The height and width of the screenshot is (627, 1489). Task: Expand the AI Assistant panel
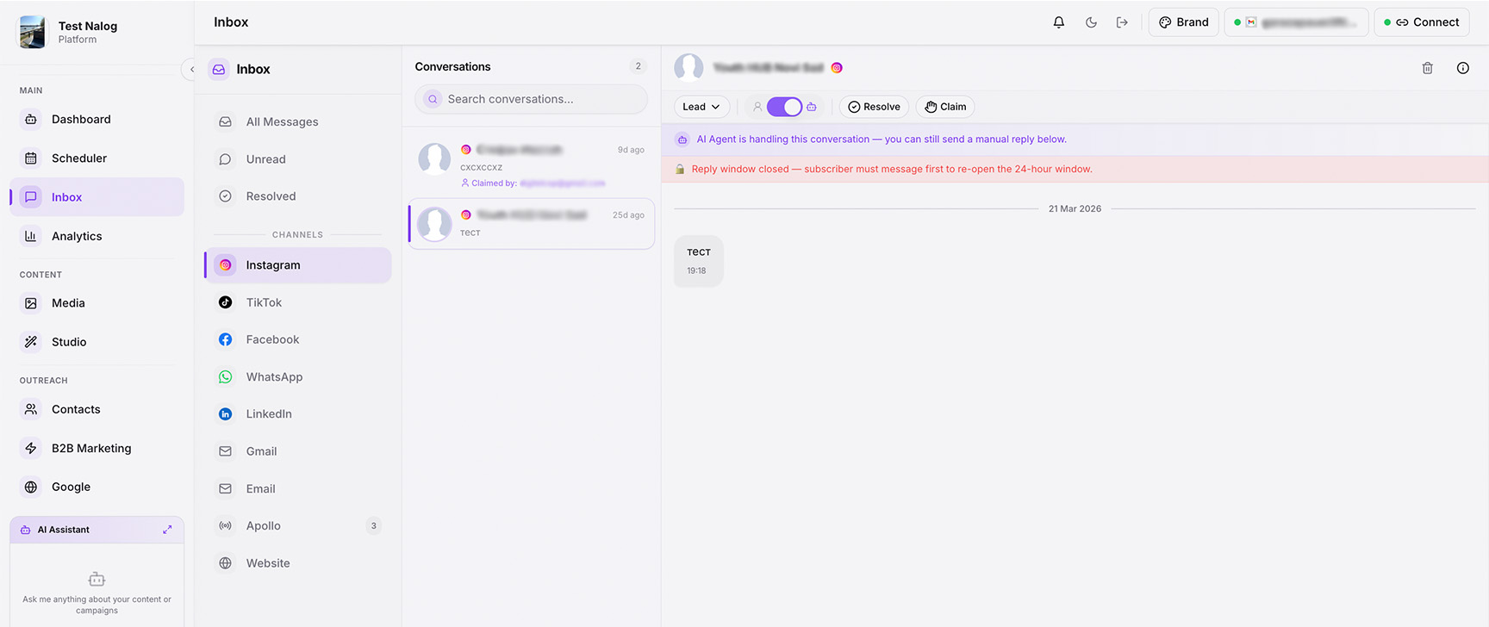point(167,530)
